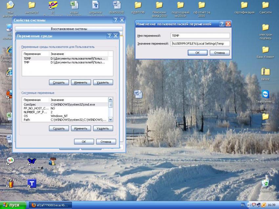Click the BiPrint desktop icon
279x209 pixels.
pos(265,72)
